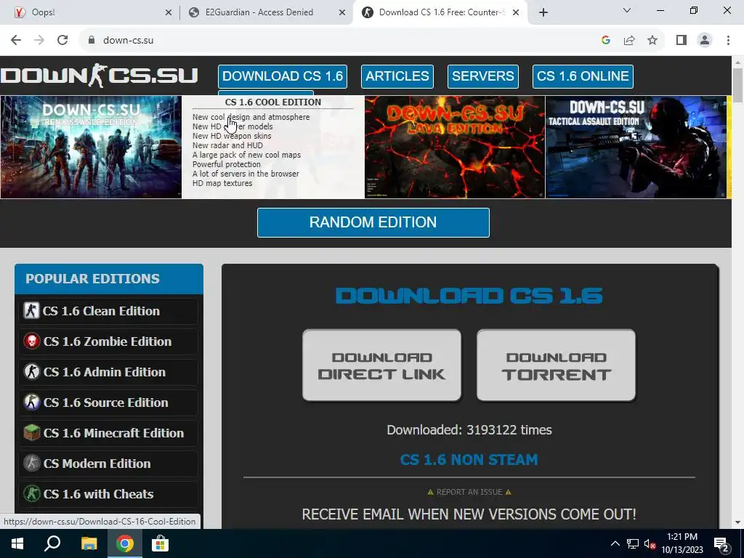744x558 pixels.
Task: Switch to E2Guardian - Access Denied tab
Action: 267,13
